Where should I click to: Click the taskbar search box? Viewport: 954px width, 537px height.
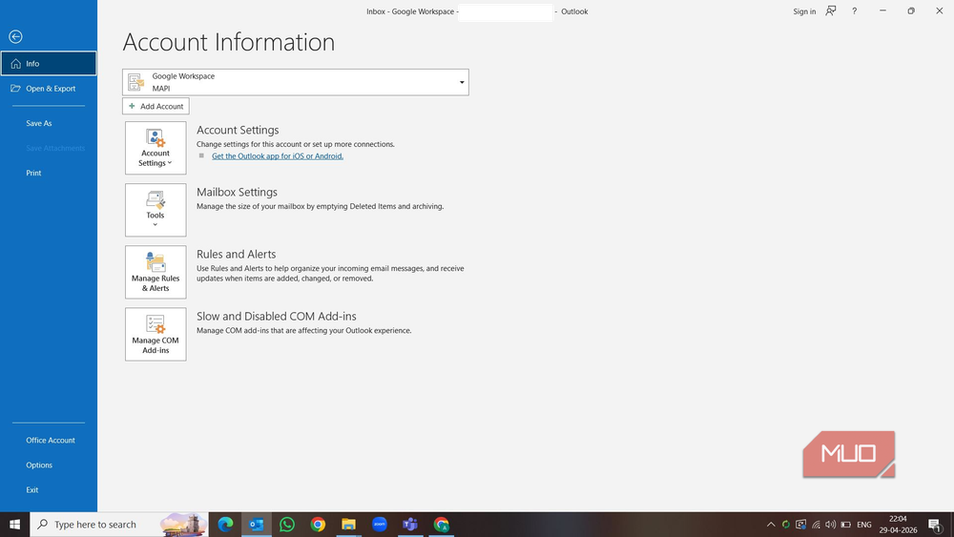[x=119, y=525]
